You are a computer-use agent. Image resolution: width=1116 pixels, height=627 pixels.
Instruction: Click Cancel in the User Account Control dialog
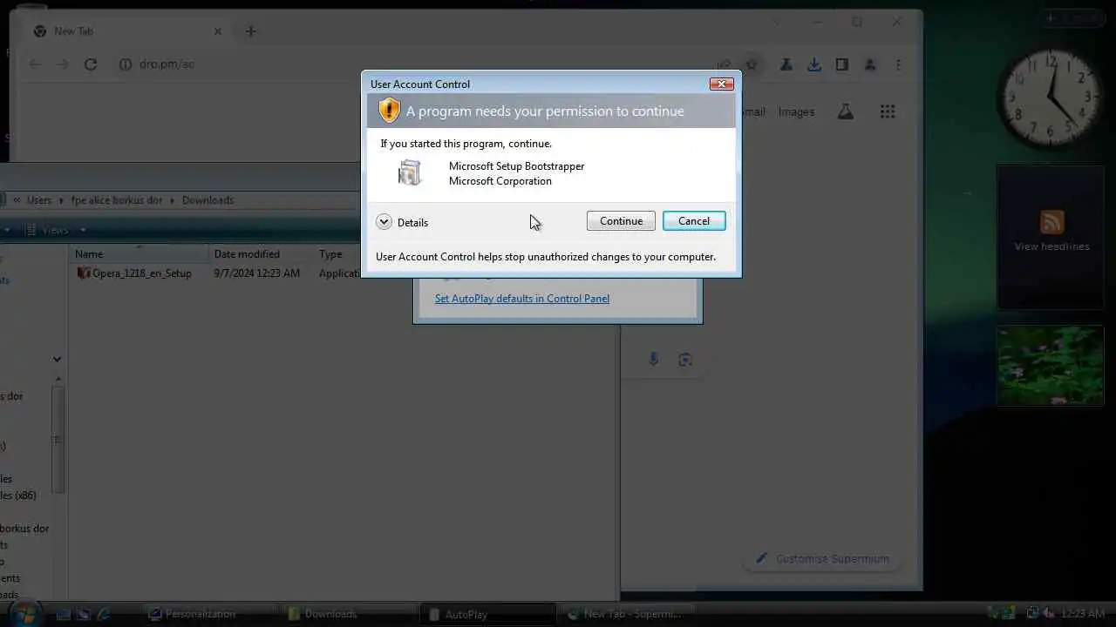(694, 221)
